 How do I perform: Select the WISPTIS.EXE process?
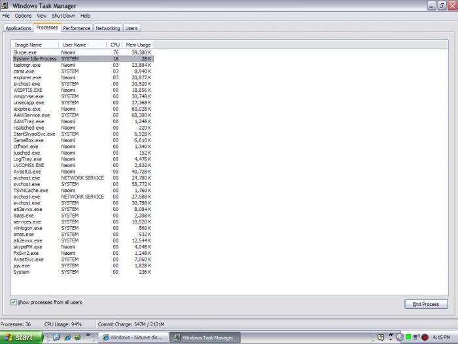point(82,90)
